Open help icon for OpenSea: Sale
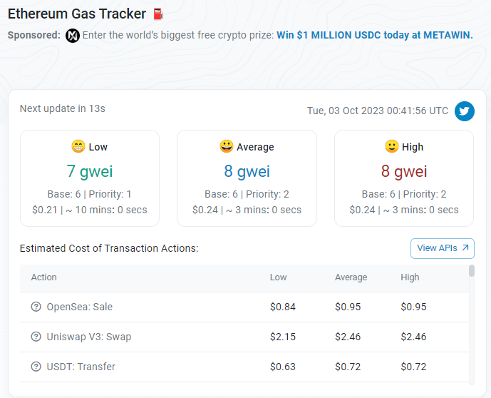The height and width of the screenshot is (398, 491). pos(36,307)
